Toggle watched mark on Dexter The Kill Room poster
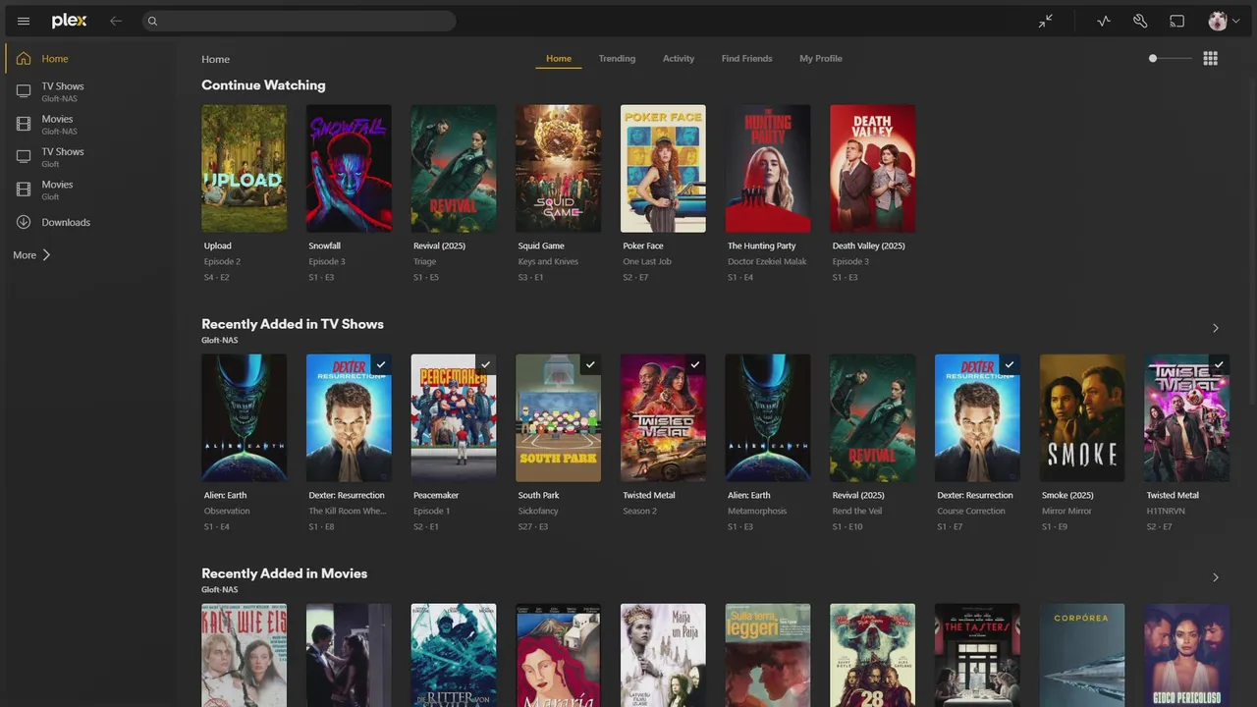 381,365
